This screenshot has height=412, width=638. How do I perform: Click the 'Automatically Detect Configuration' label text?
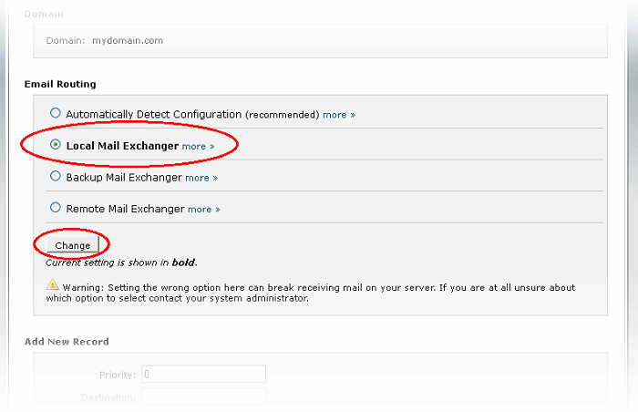click(x=166, y=115)
